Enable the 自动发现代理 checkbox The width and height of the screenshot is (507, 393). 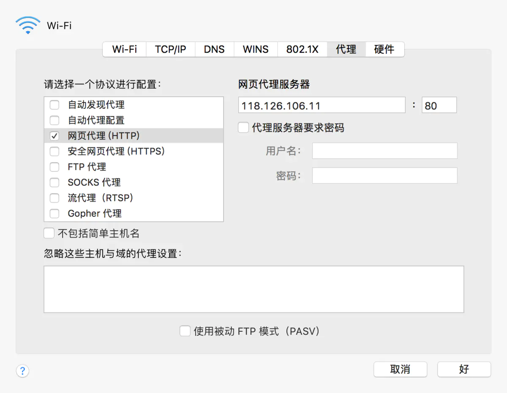click(x=55, y=105)
